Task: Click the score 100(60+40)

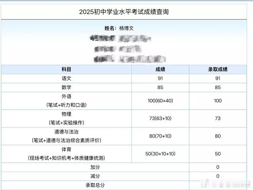Action: coord(160,100)
